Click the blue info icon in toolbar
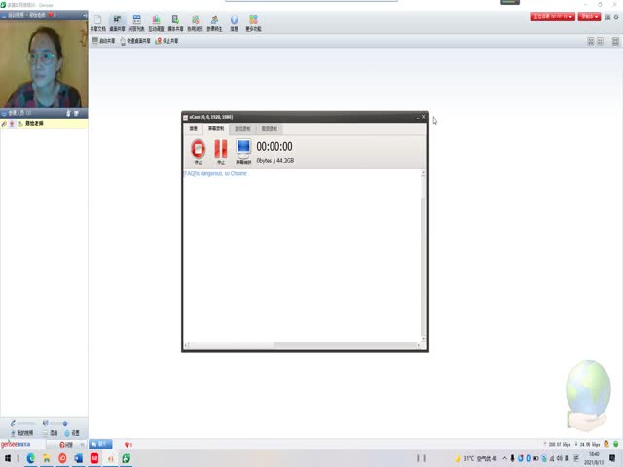Viewport: 623px width, 467px height. point(234,22)
